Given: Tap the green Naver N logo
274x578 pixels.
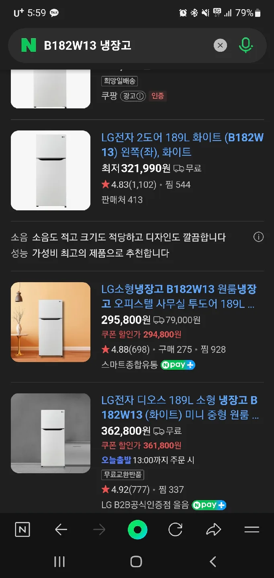Looking at the screenshot, I should pyautogui.click(x=29, y=45).
